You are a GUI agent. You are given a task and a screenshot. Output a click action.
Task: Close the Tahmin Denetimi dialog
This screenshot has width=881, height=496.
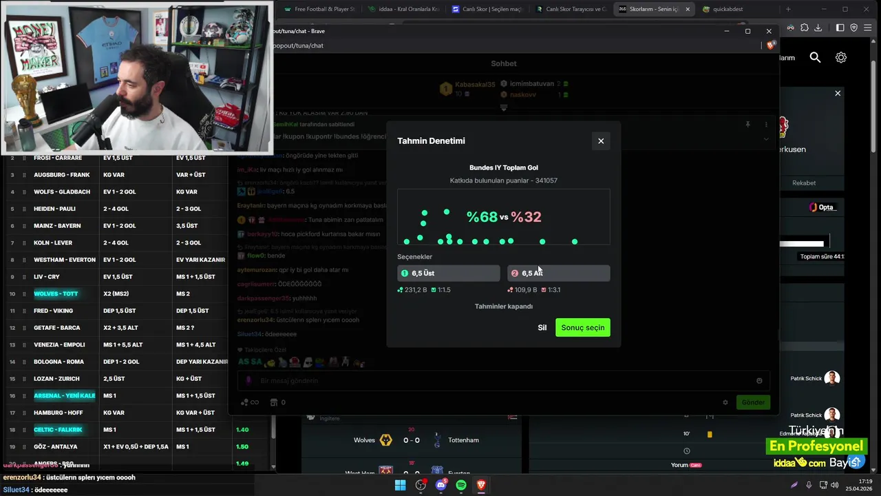pos(601,141)
